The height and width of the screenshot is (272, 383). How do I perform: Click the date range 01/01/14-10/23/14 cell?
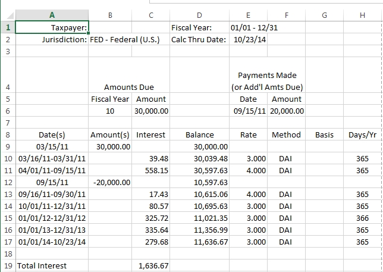[x=52, y=242]
